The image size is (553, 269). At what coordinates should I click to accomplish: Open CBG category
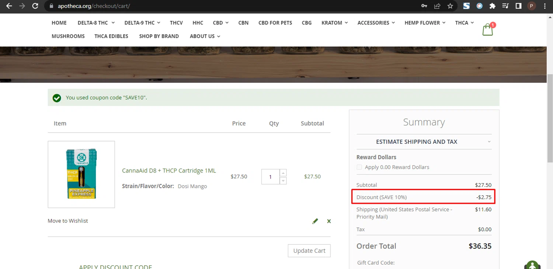tap(307, 23)
